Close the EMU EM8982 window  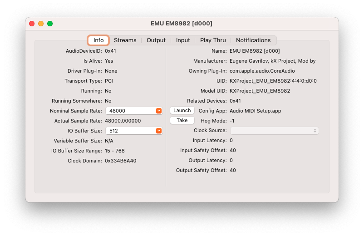[32, 24]
